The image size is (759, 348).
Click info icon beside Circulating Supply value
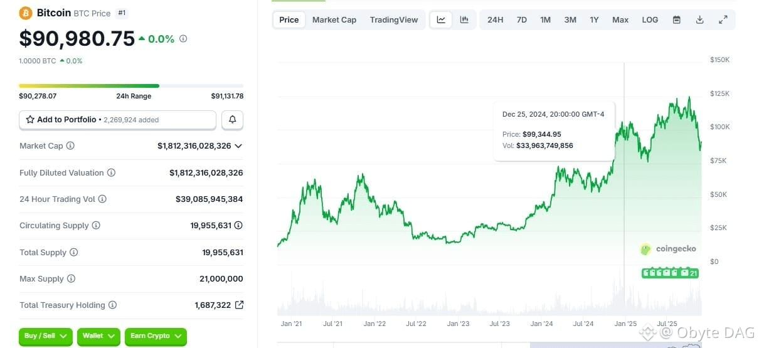pyautogui.click(x=238, y=226)
